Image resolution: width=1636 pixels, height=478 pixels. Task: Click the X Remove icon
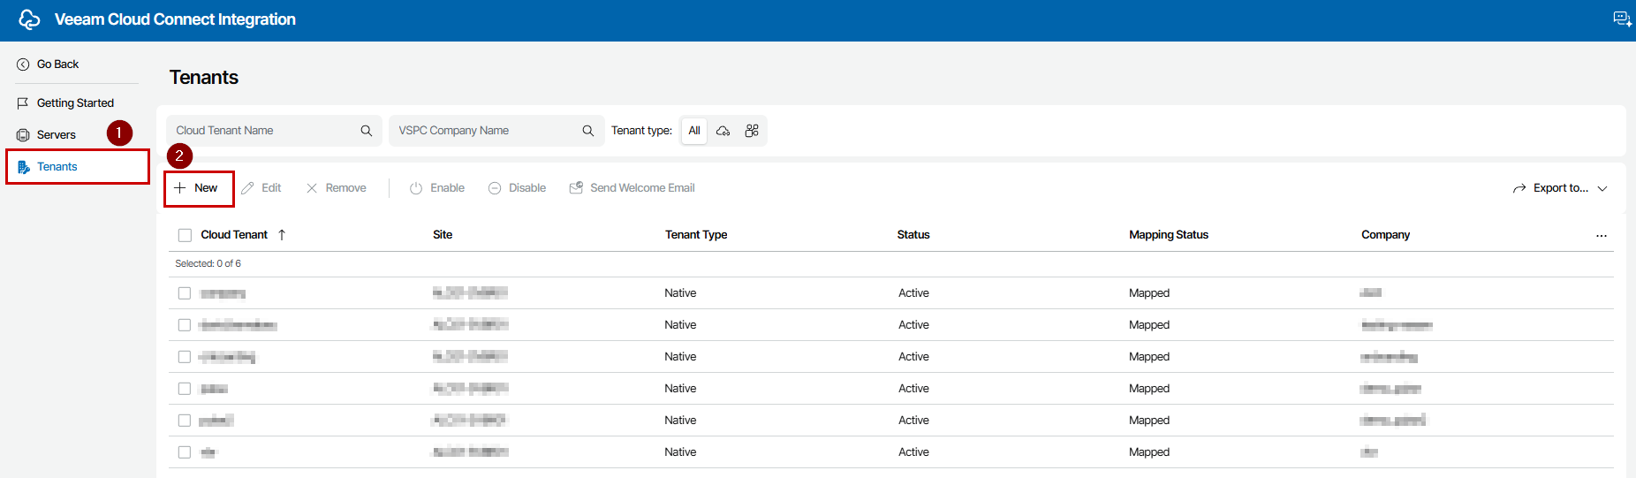pos(312,188)
